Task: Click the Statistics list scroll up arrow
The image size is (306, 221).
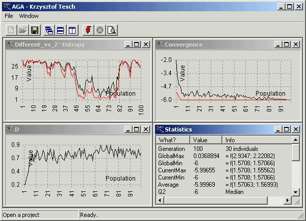Action: (x=295, y=140)
